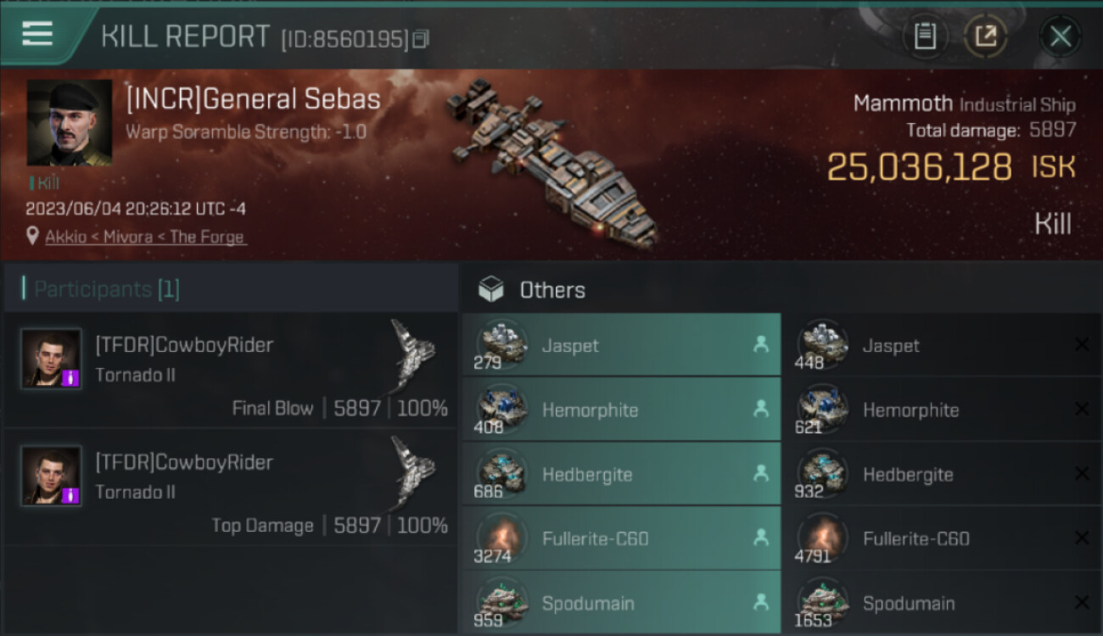Click the location pin icon

pos(32,237)
